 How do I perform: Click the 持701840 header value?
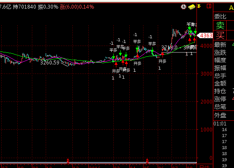25,7
